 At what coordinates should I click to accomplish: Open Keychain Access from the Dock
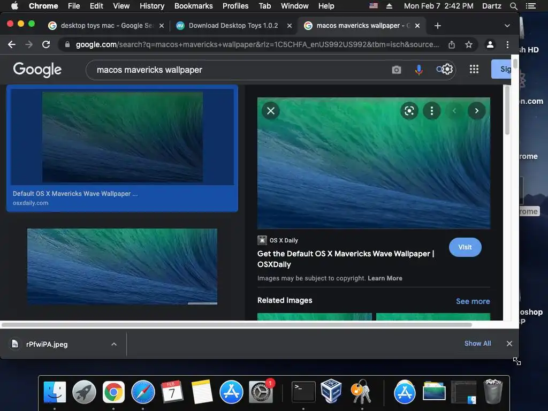point(361,392)
